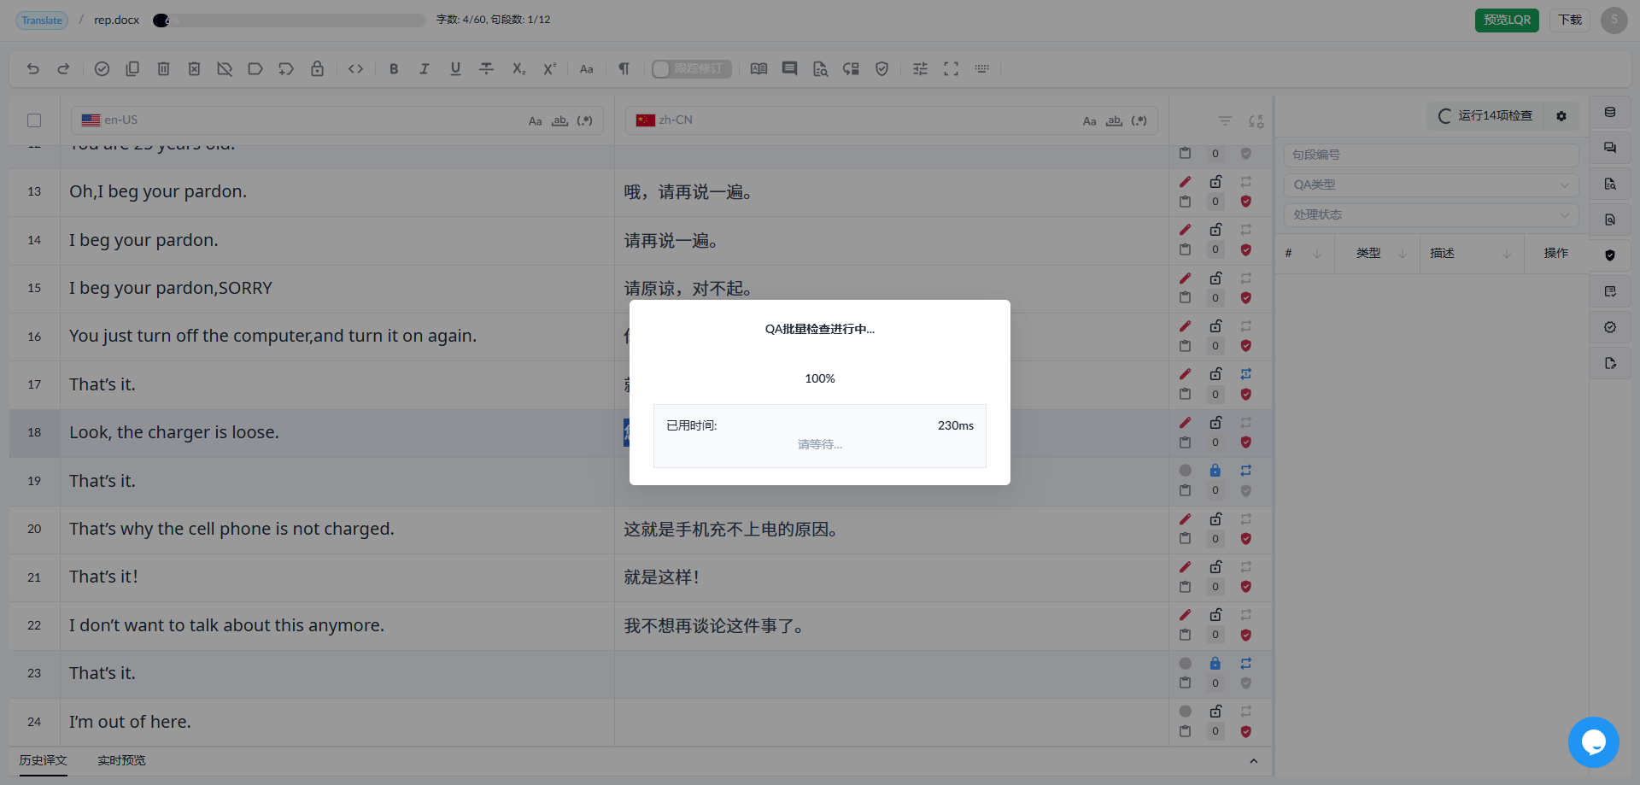The height and width of the screenshot is (785, 1640).
Task: Toggle case-sensitive Aa in en-US search
Action: [535, 121]
